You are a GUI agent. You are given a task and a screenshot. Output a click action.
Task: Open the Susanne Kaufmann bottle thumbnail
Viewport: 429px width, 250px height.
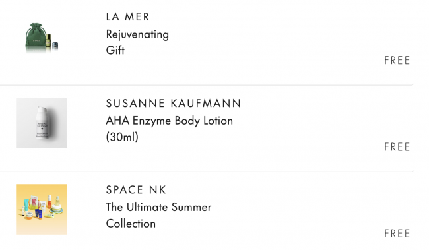tap(42, 123)
